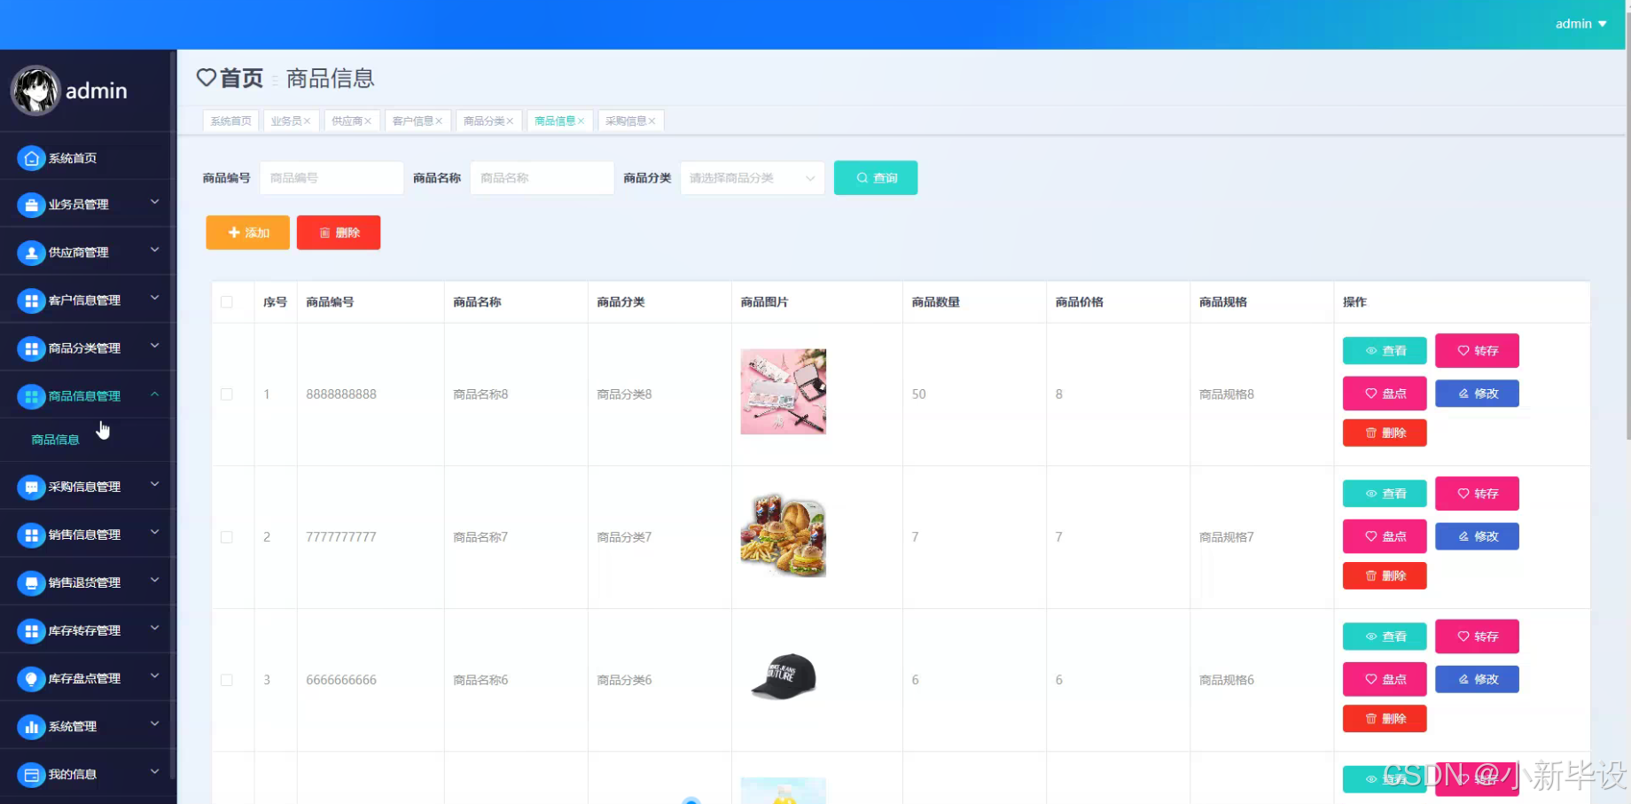Open the burger food product thumbnail
1631x804 pixels.
784,535
